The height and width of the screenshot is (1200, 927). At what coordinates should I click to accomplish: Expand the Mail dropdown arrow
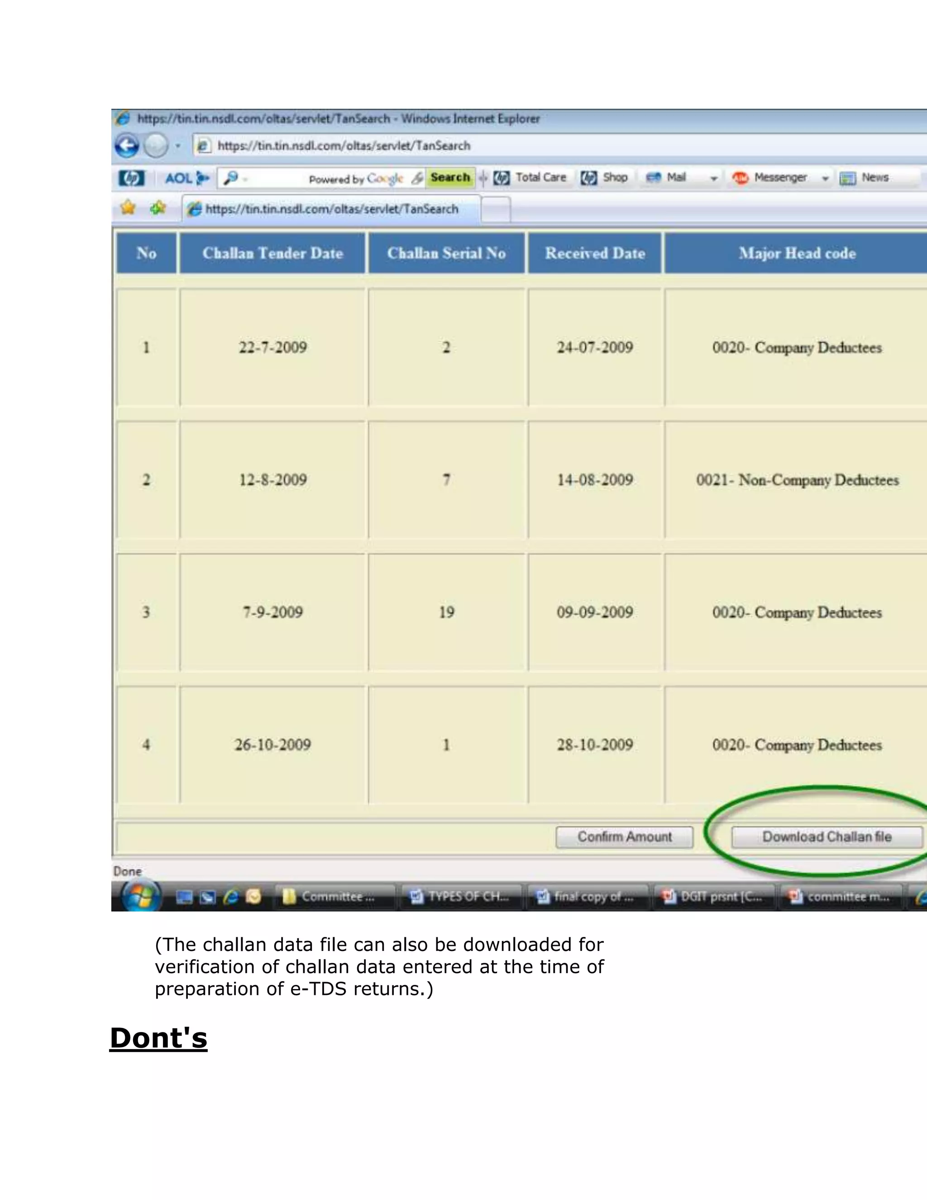(x=713, y=178)
